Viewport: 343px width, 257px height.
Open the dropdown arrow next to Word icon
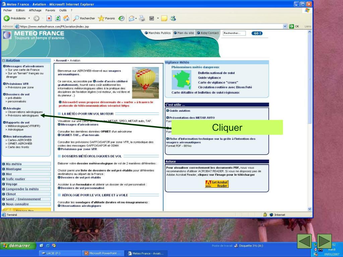(x=158, y=18)
